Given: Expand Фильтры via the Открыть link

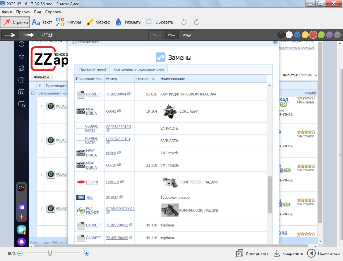Looking at the screenshot, I should click(305, 75).
